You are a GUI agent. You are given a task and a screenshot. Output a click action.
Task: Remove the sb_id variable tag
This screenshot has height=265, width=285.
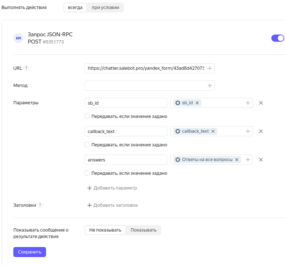coord(197,103)
